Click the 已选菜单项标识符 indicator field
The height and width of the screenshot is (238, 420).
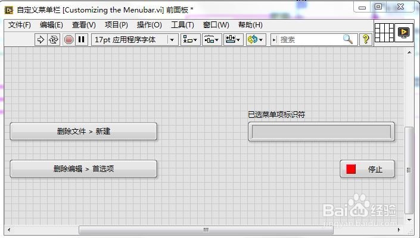coord(322,131)
